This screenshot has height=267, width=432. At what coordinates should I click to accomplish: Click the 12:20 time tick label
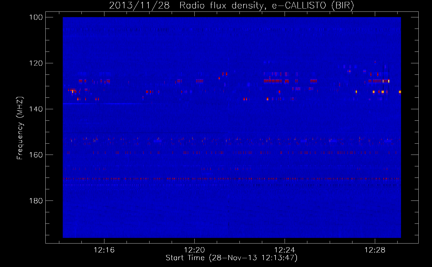[x=194, y=250]
